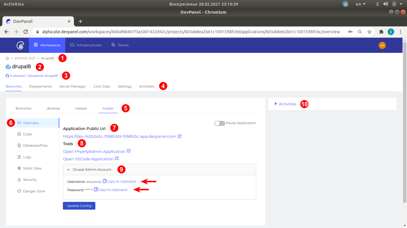This screenshot has height=228, width=407.
Task: Select the develop branch tab
Action: pyautogui.click(x=53, y=108)
